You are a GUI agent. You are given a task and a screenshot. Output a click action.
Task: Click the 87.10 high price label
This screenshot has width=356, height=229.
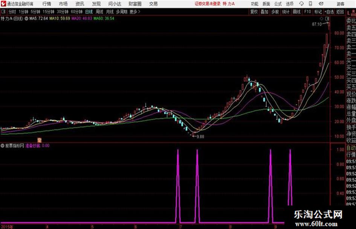point(317,24)
